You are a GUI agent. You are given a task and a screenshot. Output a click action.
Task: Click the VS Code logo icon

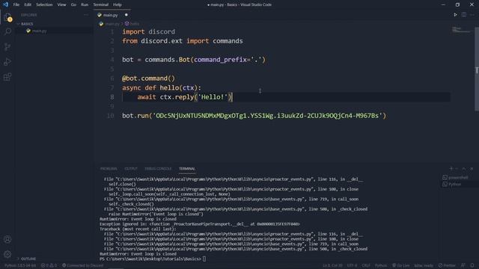click(5, 4)
